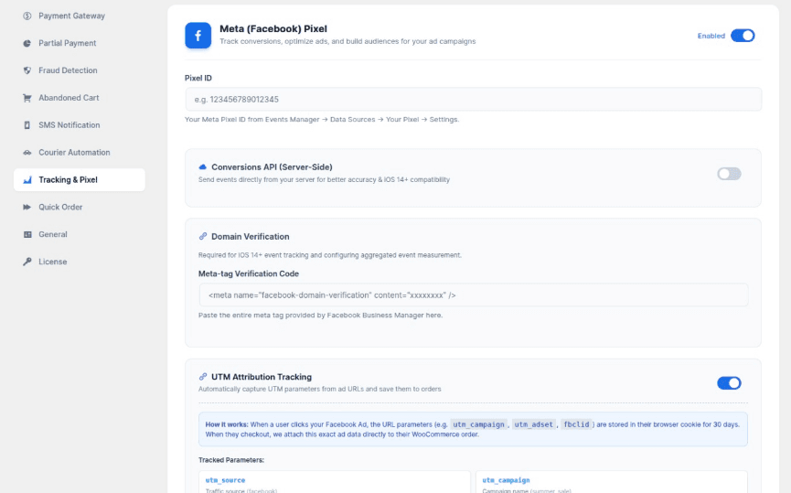Open the Quick Order section
This screenshot has height=493, width=791.
pos(80,207)
